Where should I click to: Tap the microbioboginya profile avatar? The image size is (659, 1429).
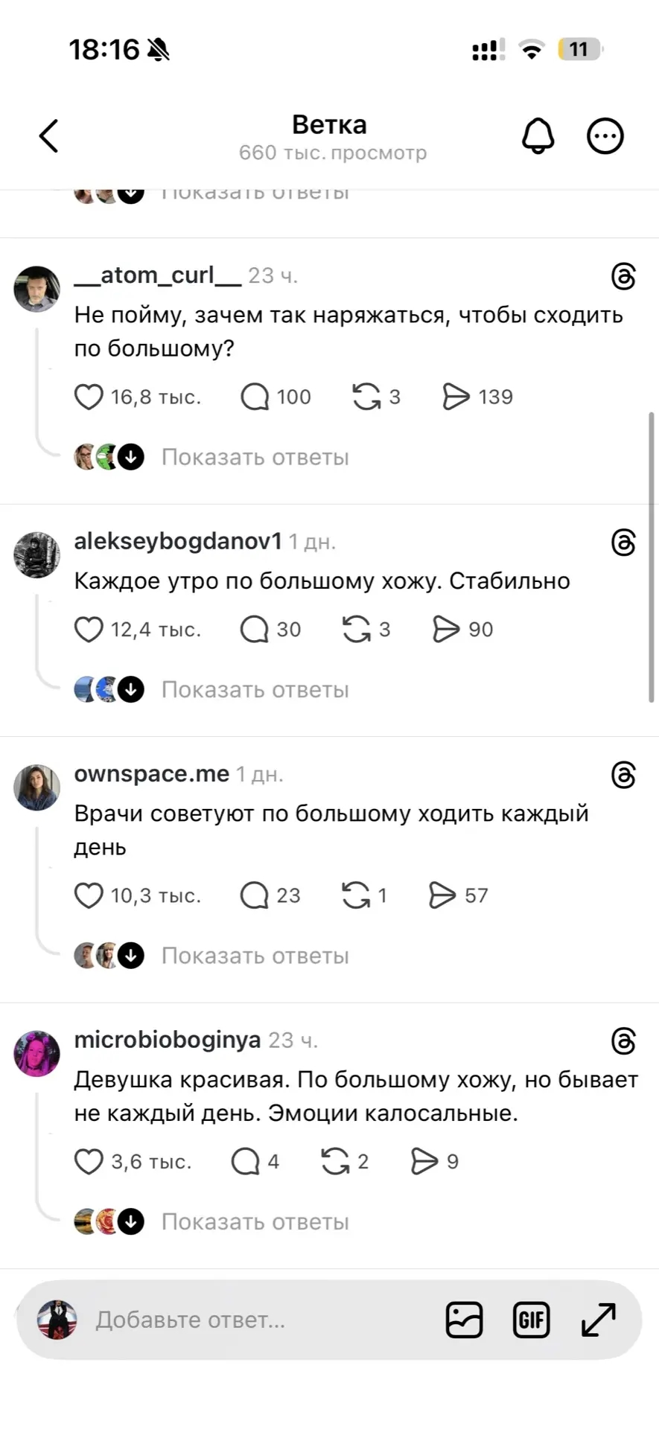coord(36,1054)
